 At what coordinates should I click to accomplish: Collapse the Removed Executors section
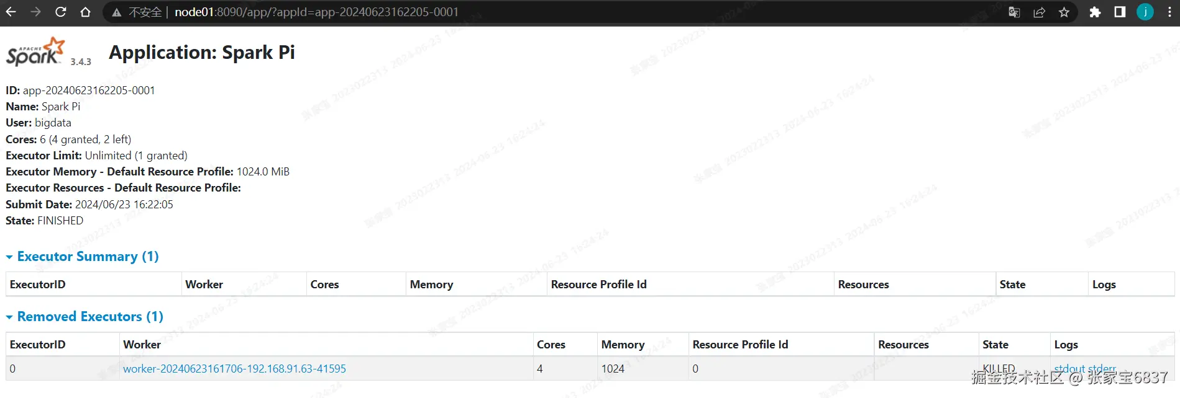(x=85, y=317)
